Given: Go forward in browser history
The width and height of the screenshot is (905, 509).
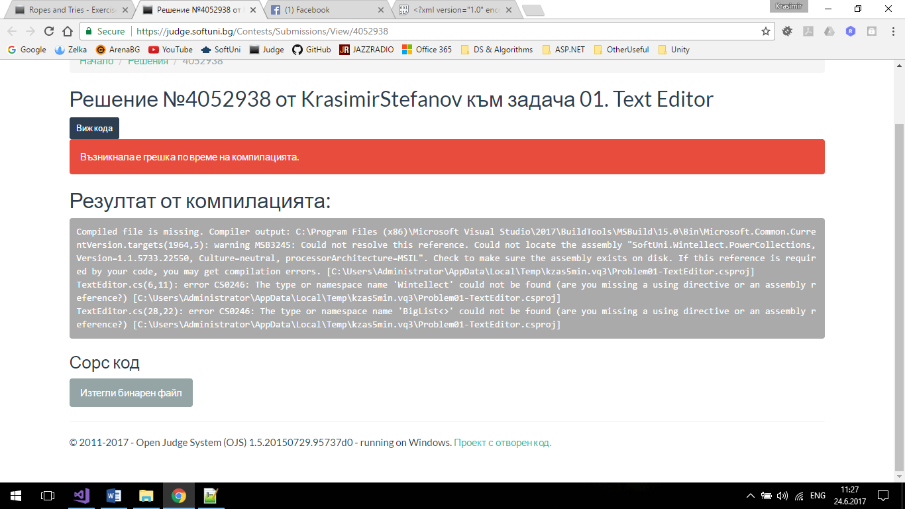Looking at the screenshot, I should coord(30,31).
